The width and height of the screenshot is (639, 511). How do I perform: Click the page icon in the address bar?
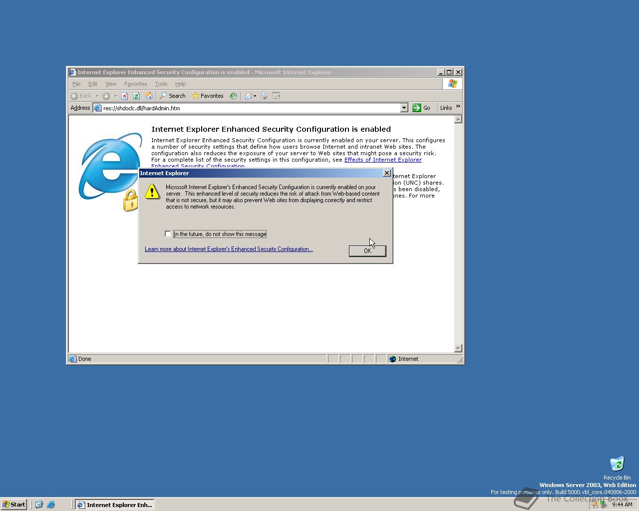click(98, 108)
